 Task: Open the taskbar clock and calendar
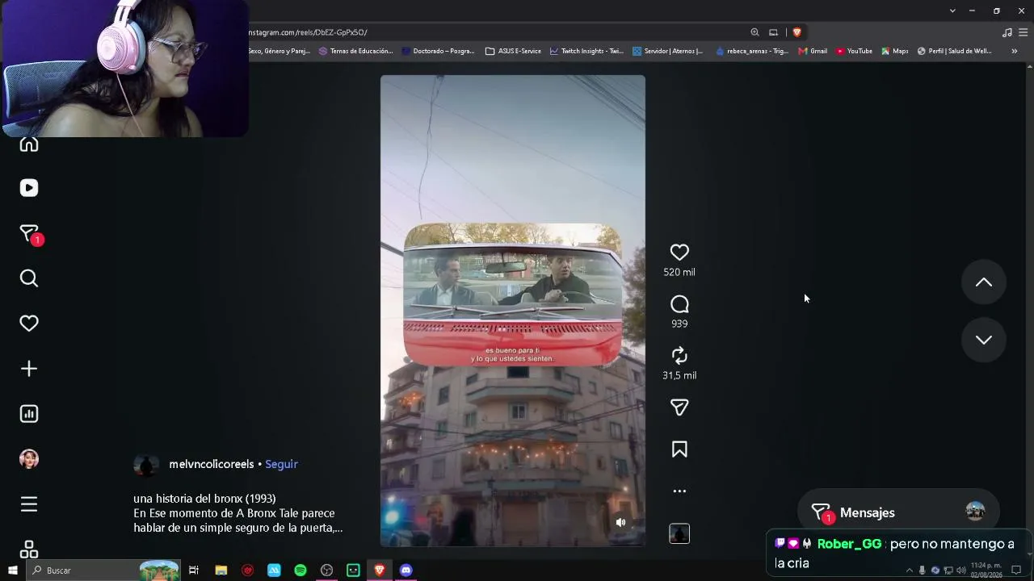click(x=986, y=571)
